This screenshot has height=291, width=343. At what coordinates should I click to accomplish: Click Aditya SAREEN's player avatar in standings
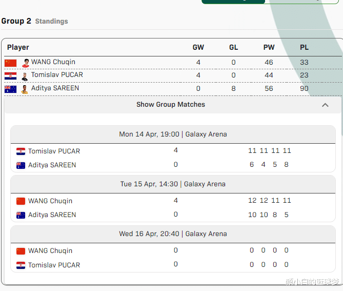pyautogui.click(x=25, y=89)
